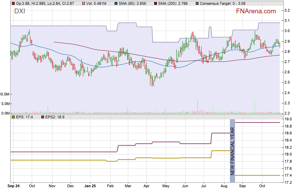
Task: Click the gold EPS legend swatch
Action: point(13,117)
